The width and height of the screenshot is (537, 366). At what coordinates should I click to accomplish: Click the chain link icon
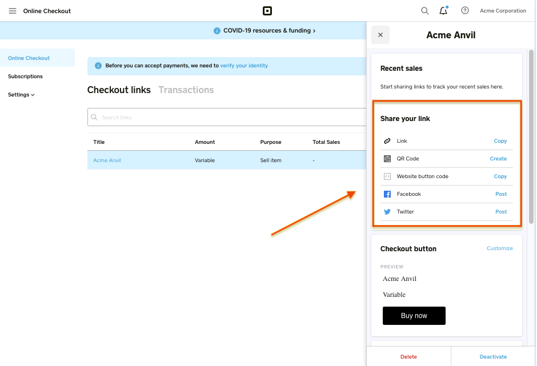coord(387,141)
